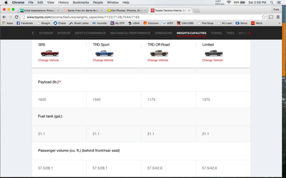Close the Initial Impressions tab
This screenshot has width=286, height=178.
pyautogui.click(x=58, y=10)
